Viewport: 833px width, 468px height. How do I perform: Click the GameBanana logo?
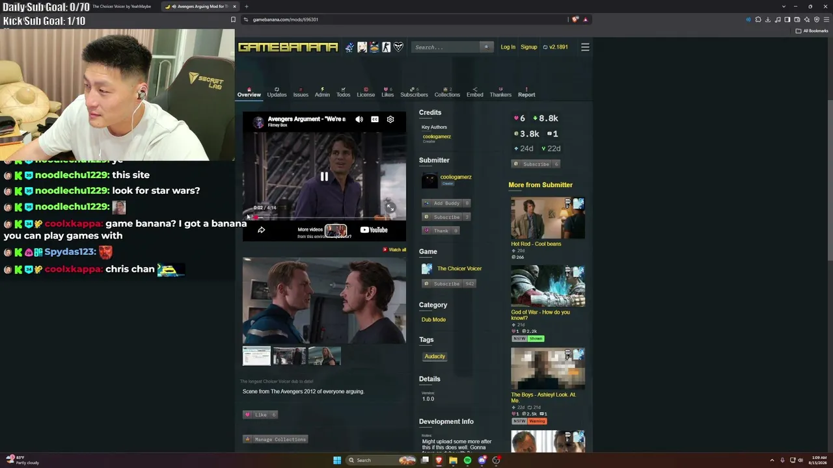click(x=288, y=47)
